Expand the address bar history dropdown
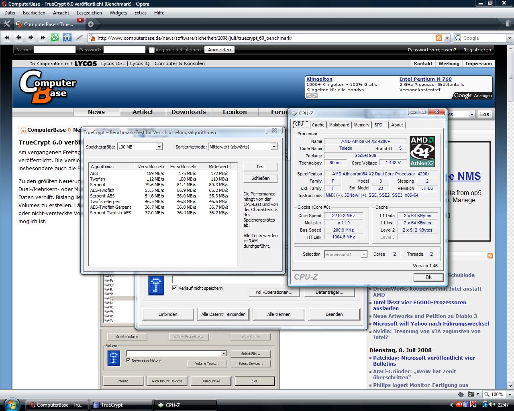Image resolution: width=514 pixels, height=411 pixels. (x=447, y=38)
